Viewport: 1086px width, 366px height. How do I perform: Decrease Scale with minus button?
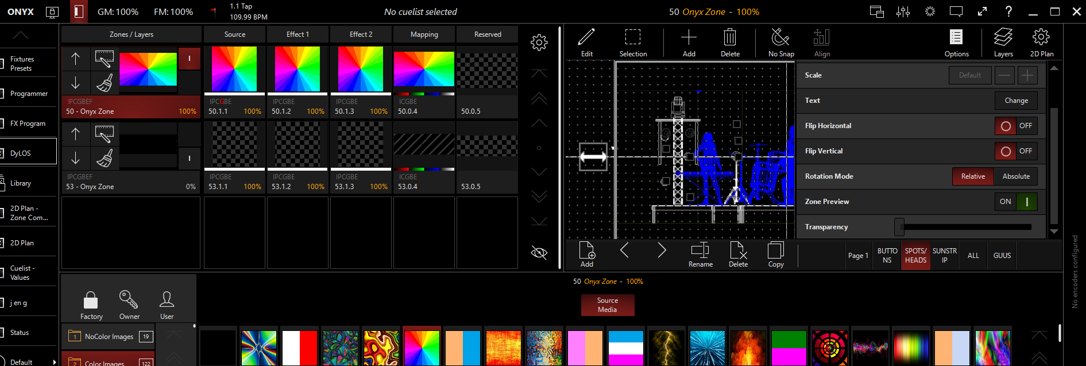[x=1004, y=75]
